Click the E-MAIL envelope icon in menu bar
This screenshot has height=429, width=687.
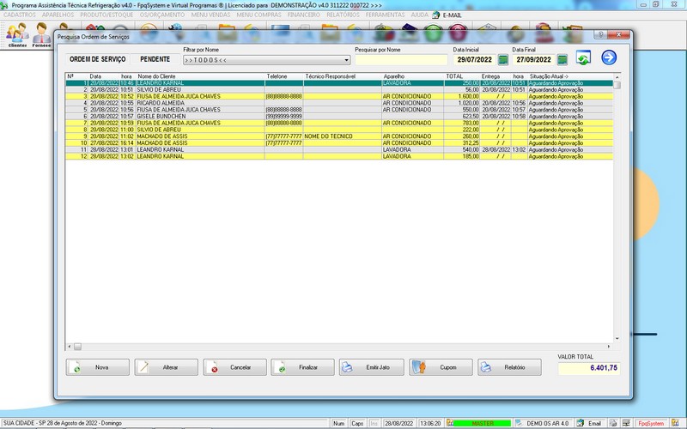[x=436, y=15]
